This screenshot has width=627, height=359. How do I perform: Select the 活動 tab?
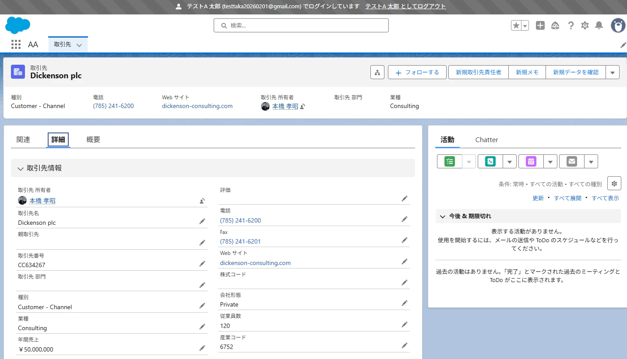pos(447,140)
